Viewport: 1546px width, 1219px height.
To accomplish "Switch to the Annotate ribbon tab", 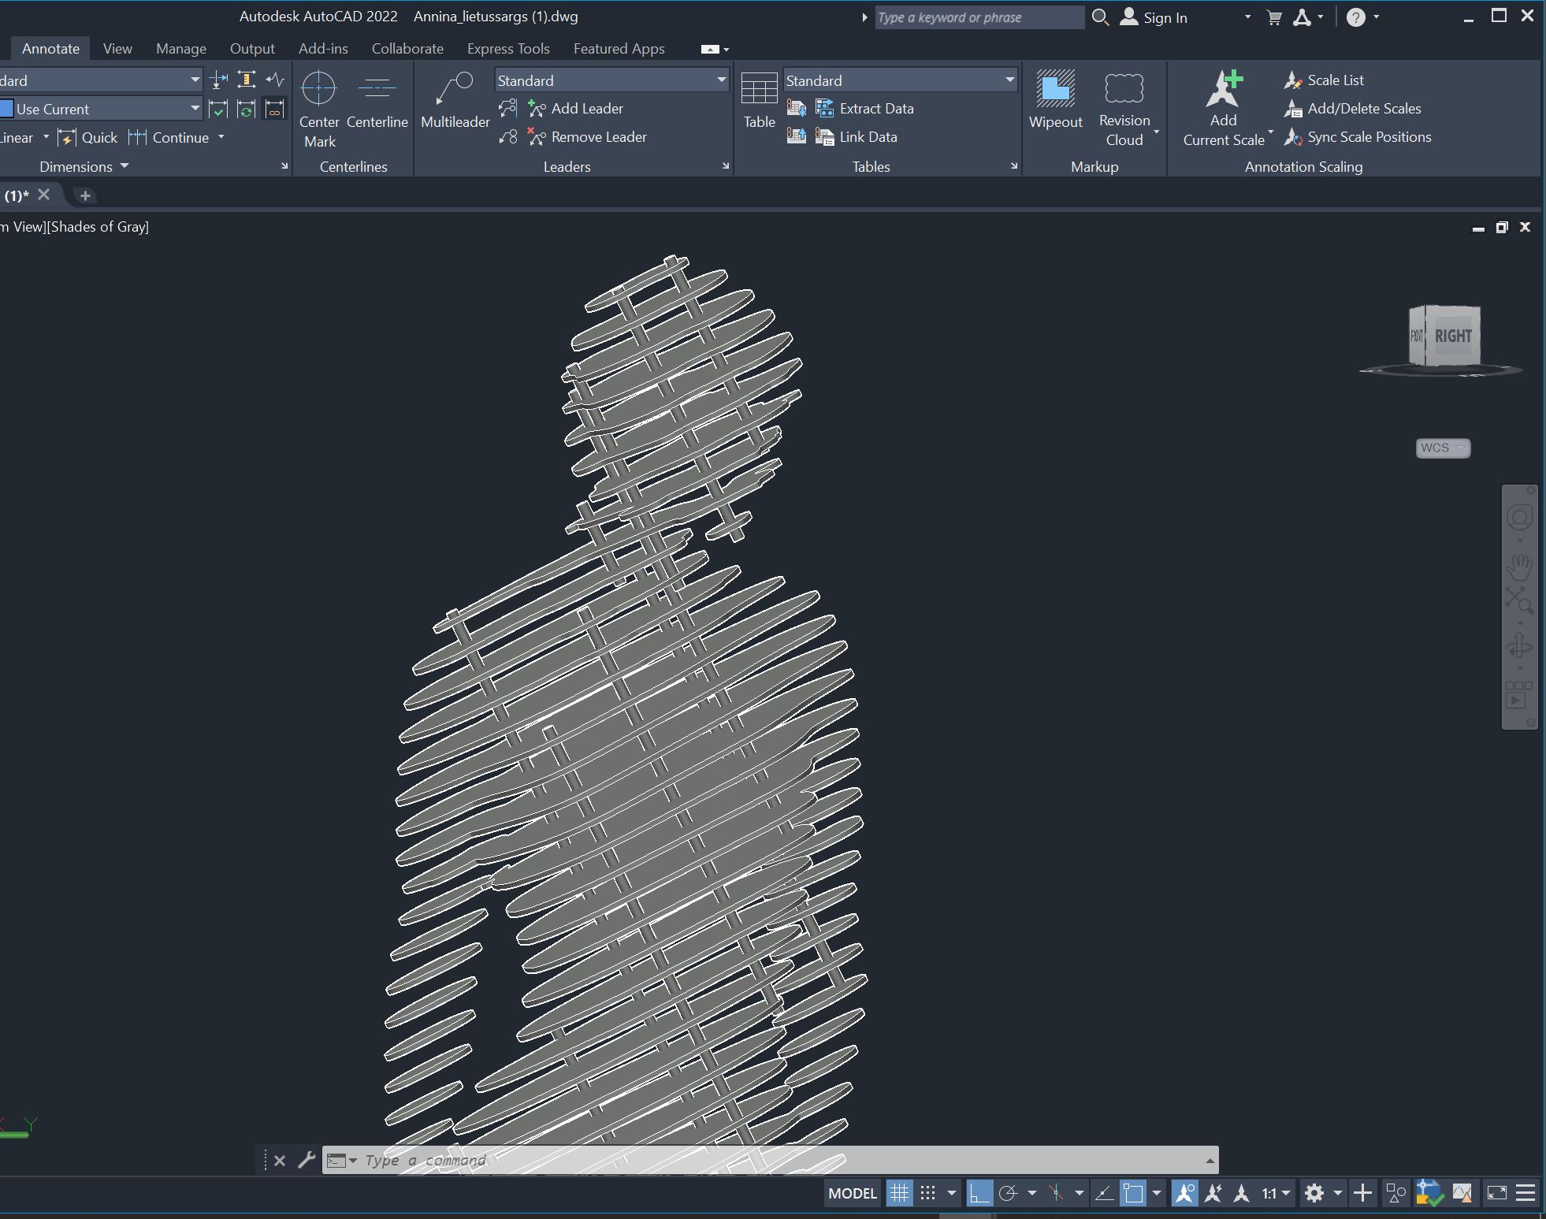I will 50,48.
